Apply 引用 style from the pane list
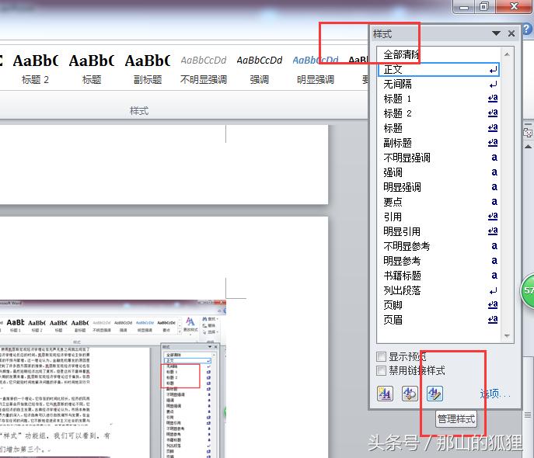Image resolution: width=534 pixels, height=458 pixels. point(438,217)
